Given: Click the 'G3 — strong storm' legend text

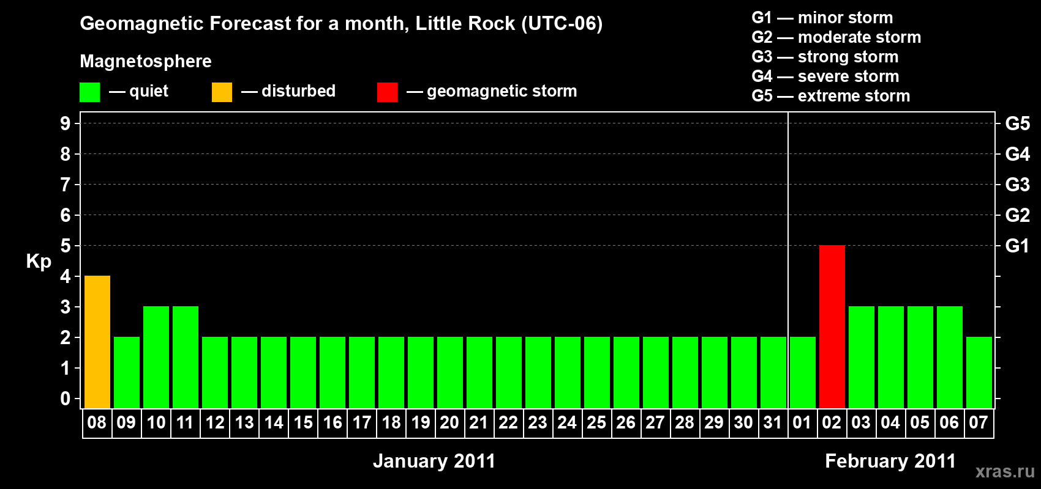Looking at the screenshot, I should tap(825, 57).
